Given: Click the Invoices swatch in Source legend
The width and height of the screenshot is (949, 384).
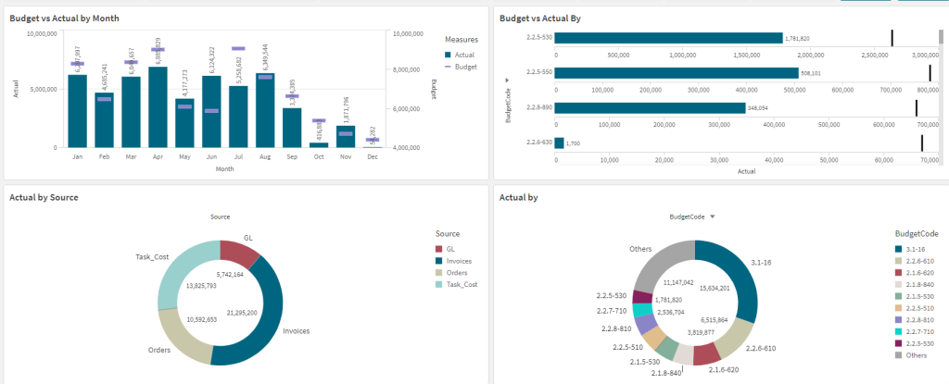Looking at the screenshot, I should (x=438, y=261).
